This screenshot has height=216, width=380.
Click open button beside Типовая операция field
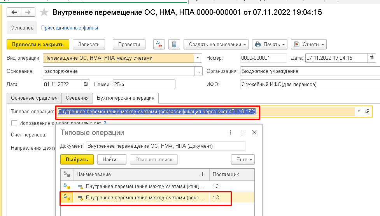(x=368, y=111)
